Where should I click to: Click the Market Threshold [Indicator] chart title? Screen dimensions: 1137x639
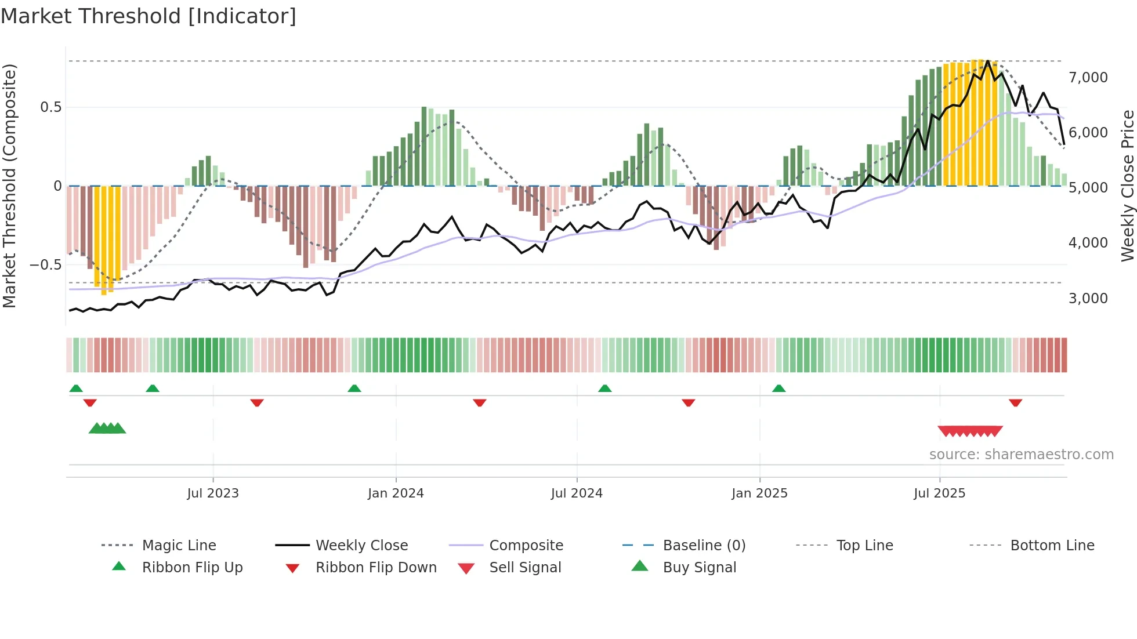click(149, 16)
